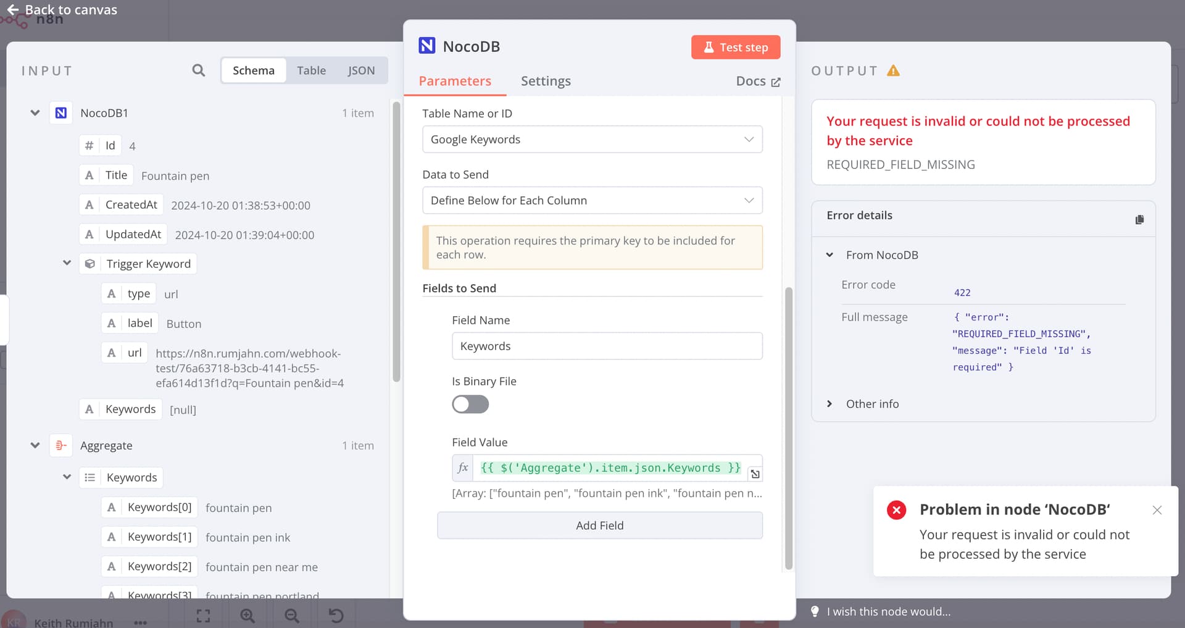Image resolution: width=1185 pixels, height=628 pixels.
Task: Click the red error icon in toast
Action: [x=896, y=509]
